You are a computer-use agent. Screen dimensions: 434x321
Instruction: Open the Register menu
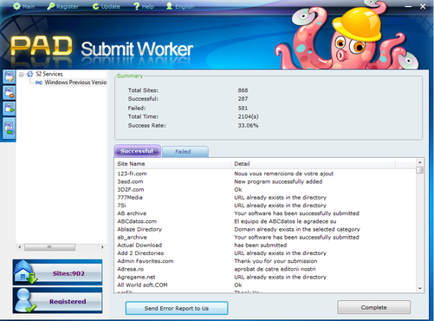tap(62, 6)
